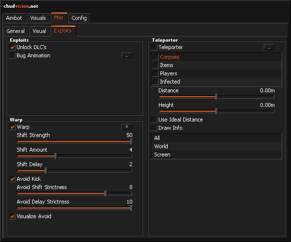The width and height of the screenshot is (291, 242).
Task: Check the Infected option
Action: [x=155, y=82]
